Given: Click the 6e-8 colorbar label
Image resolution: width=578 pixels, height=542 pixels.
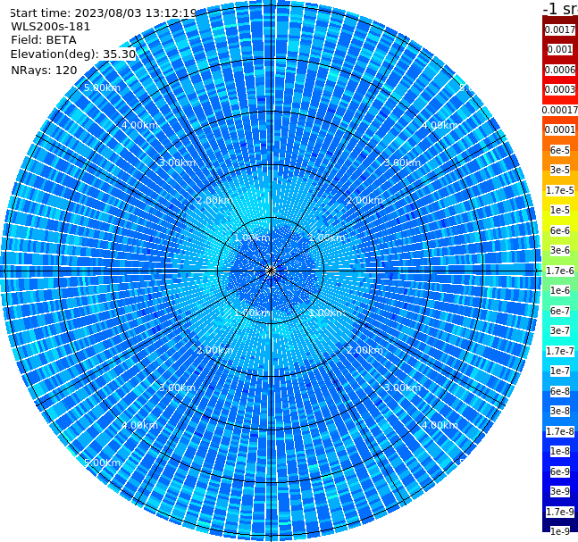Looking at the screenshot, I should pos(560,391).
